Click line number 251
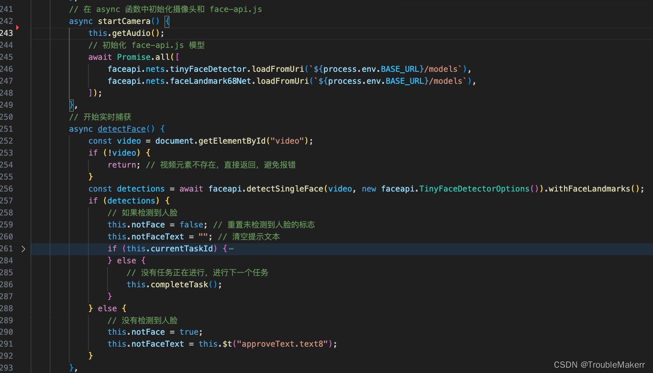 pos(7,129)
